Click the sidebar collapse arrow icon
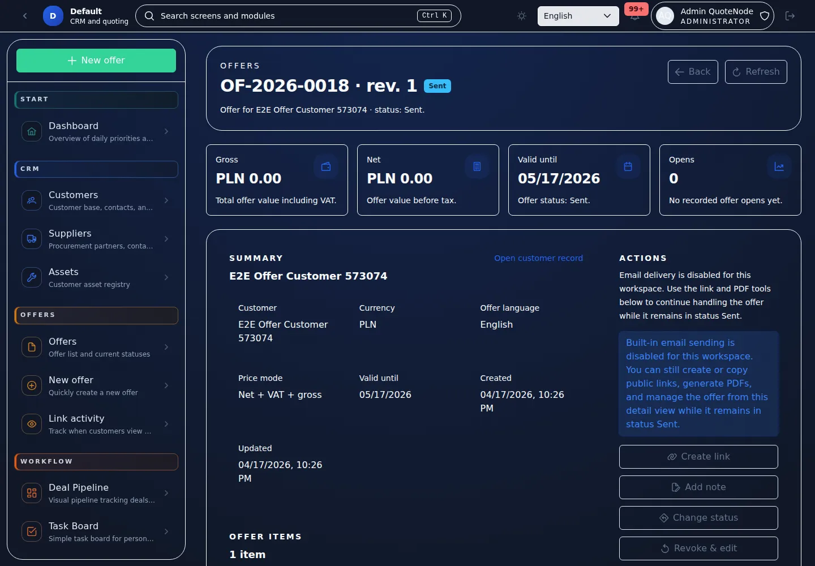 pos(25,16)
